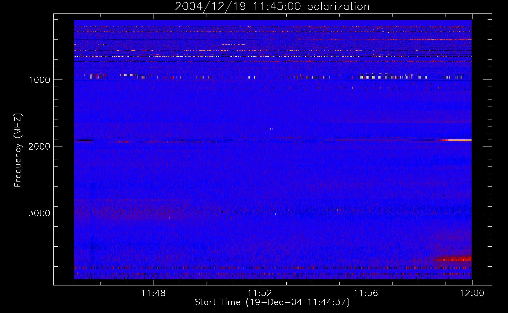Image resolution: width=508 pixels, height=313 pixels.
Task: Click the 3000 frequency tick label
Action: [39, 213]
